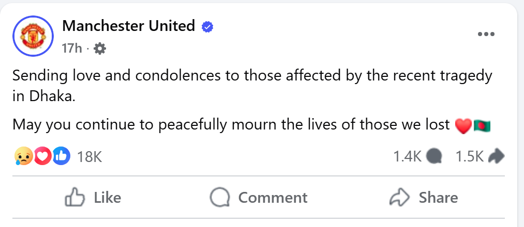Open the Manchester United profile picture

pyautogui.click(x=33, y=36)
